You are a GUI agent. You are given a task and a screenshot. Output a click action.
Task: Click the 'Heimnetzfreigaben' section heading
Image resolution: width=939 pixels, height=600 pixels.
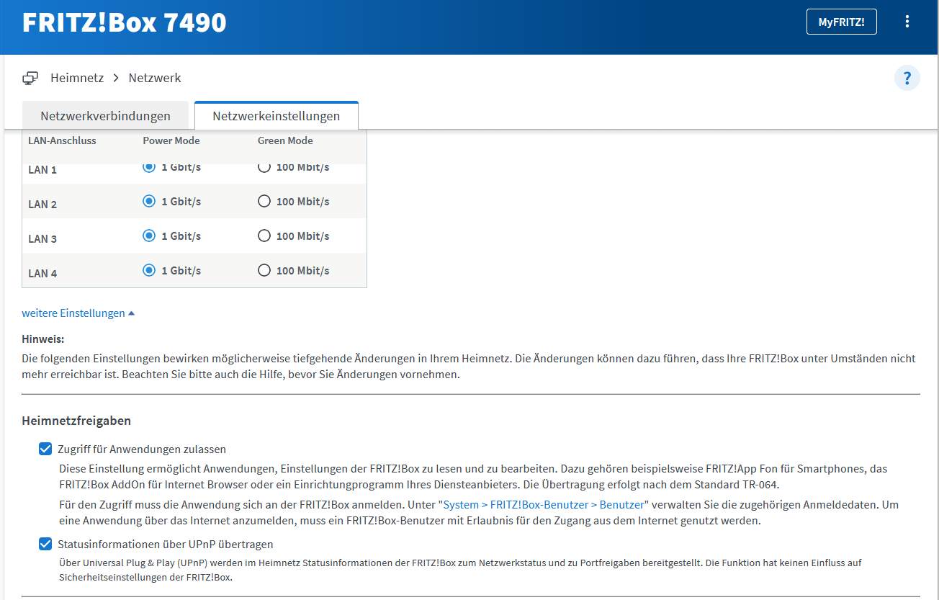[76, 421]
